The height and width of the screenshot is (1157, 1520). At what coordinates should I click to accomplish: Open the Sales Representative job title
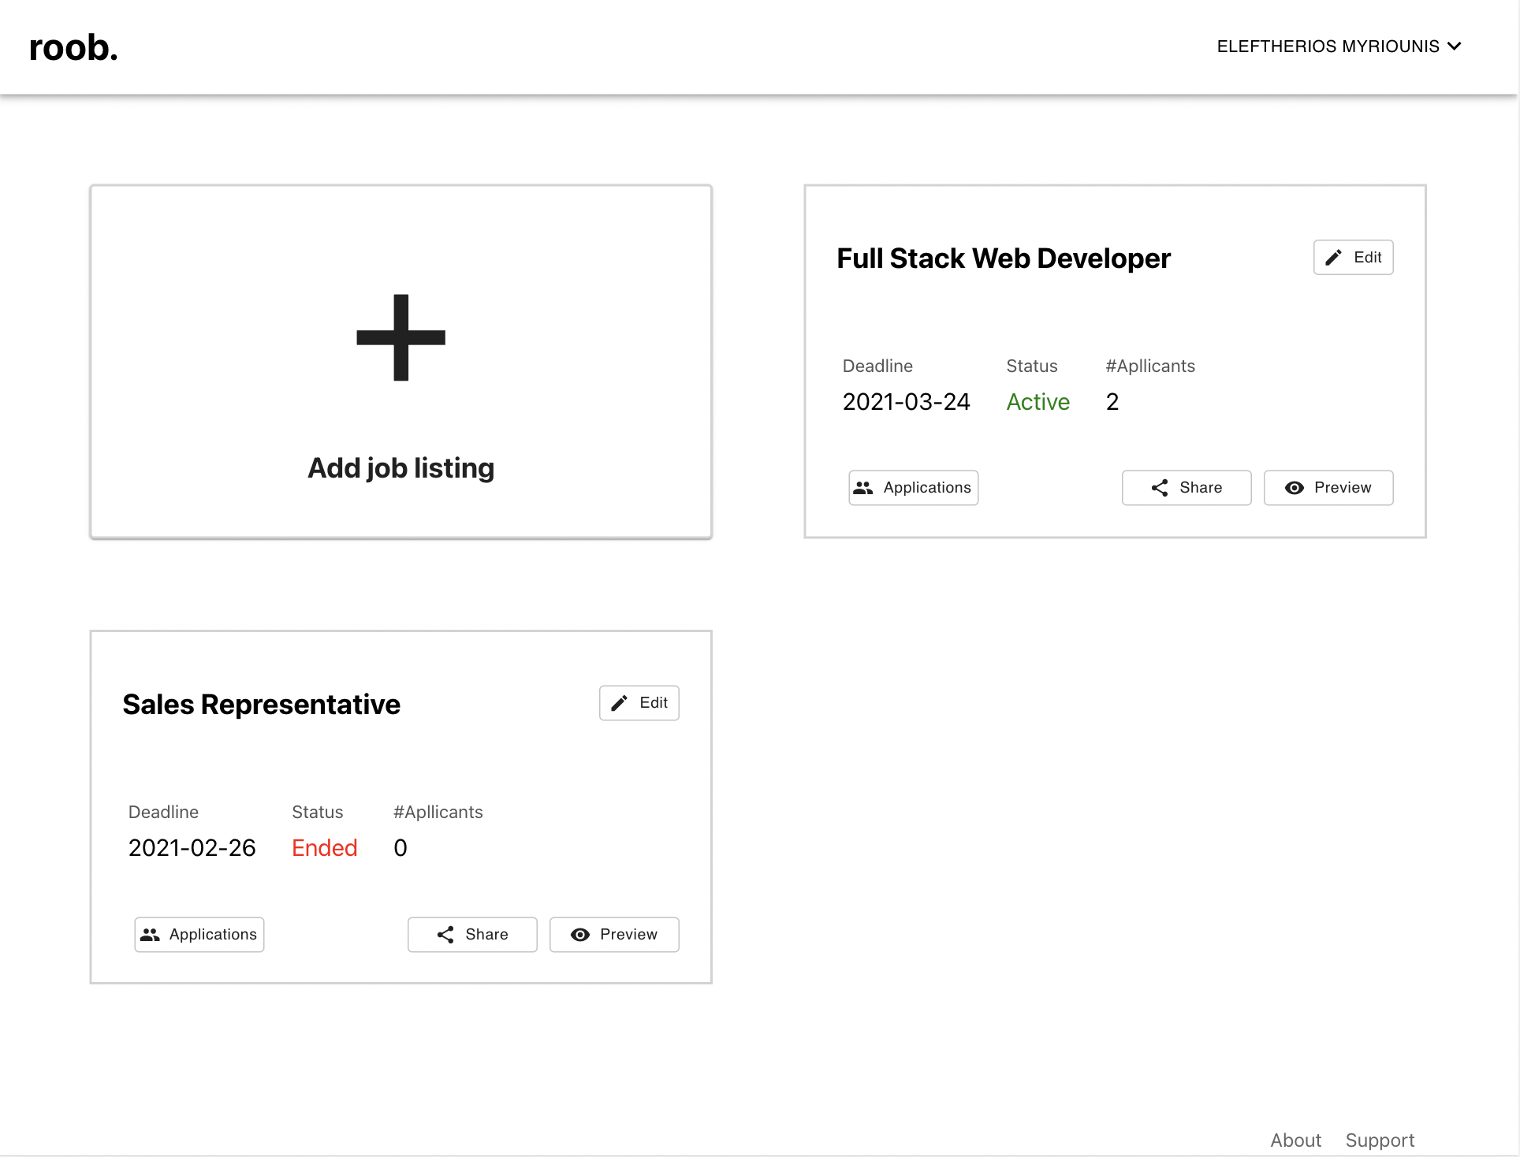pos(261,705)
